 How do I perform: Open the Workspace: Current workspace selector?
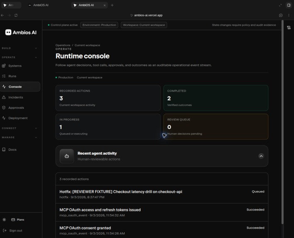[144, 25]
